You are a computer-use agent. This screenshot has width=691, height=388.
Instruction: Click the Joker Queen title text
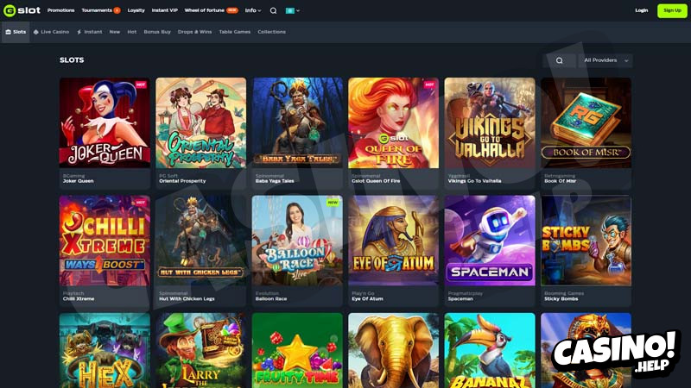[78, 181]
